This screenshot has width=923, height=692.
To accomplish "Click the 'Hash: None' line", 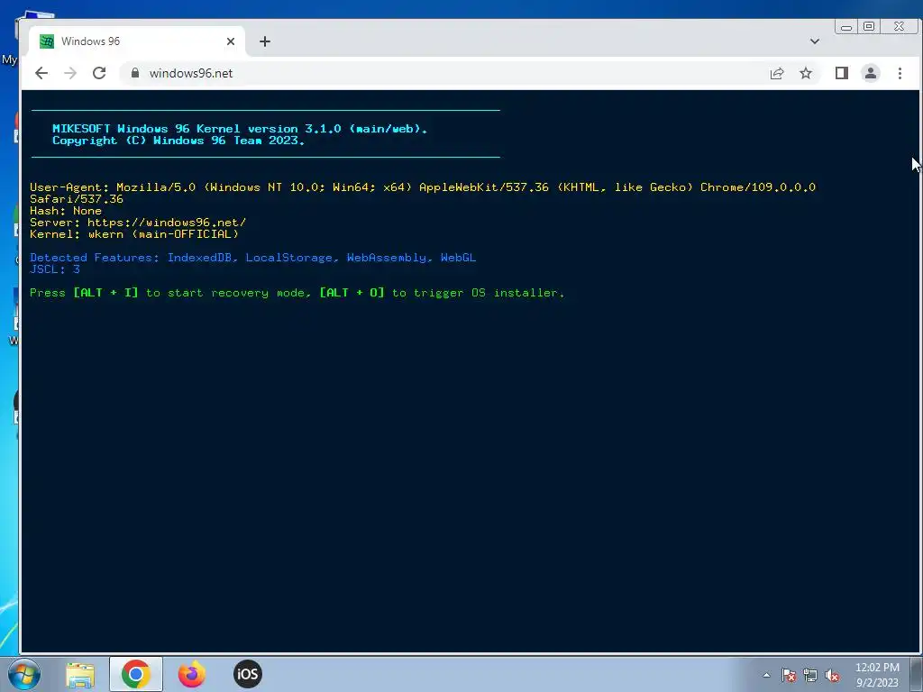I will pos(65,211).
